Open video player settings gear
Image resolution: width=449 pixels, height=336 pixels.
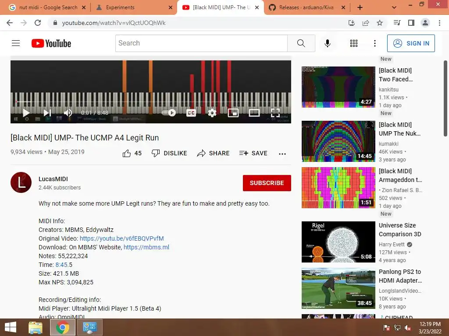click(x=212, y=113)
